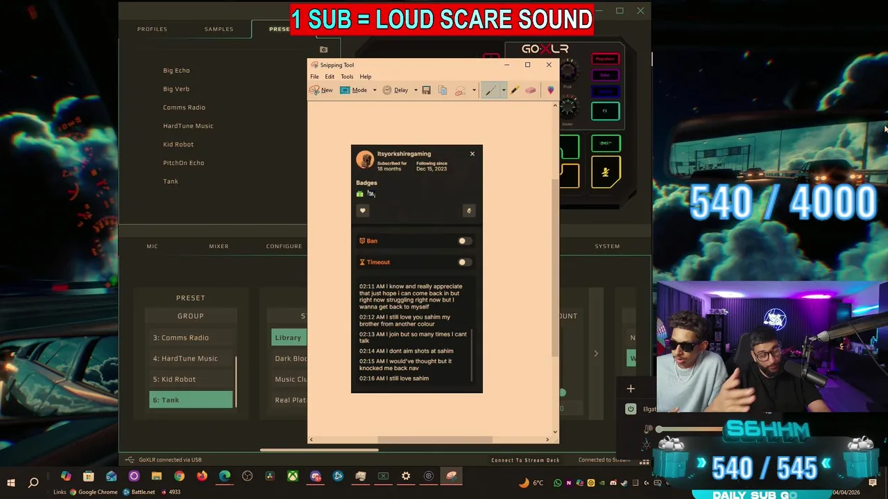Open the MIC tab in GoXLR
This screenshot has width=888, height=499.
[152, 246]
